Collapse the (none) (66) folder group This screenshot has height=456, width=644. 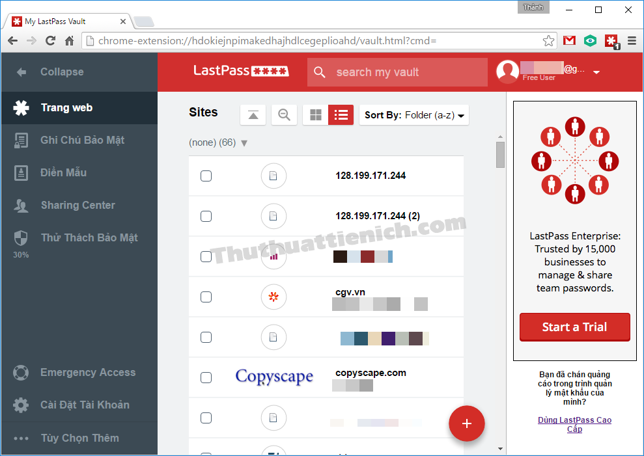pyautogui.click(x=244, y=143)
